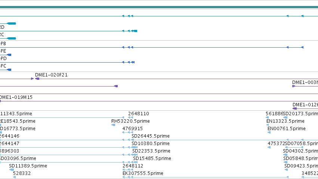This screenshot has height=179, width=318.
Task: Select the SD11389.5prime label
Action: 28,166
